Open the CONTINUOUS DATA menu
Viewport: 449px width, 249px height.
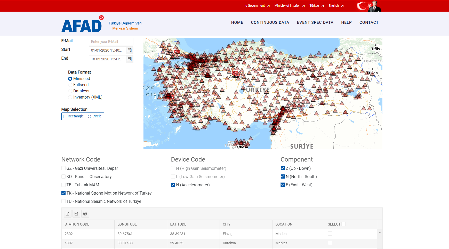click(x=270, y=22)
